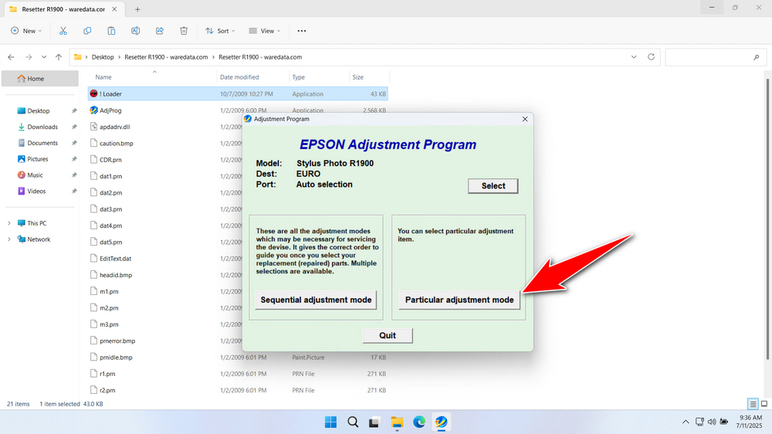772x434 pixels.
Task: Select the Resetter R1900 Explorer tab
Action: 63,8
